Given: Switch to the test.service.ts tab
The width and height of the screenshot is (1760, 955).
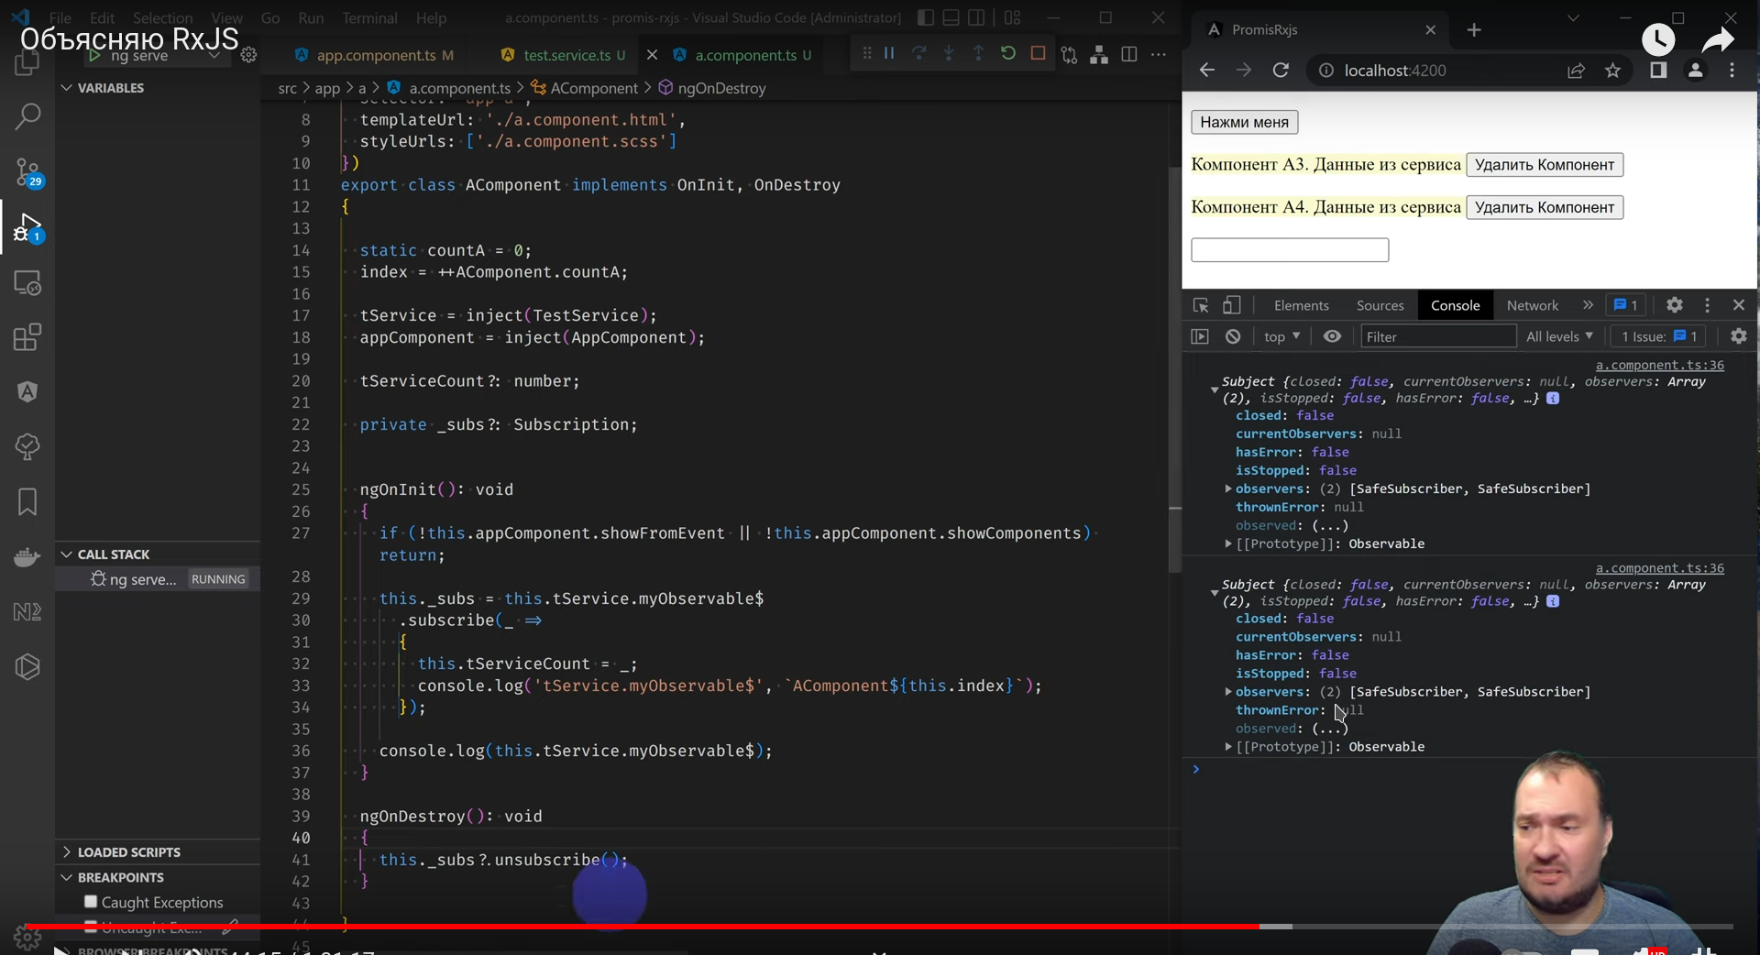Looking at the screenshot, I should (566, 55).
